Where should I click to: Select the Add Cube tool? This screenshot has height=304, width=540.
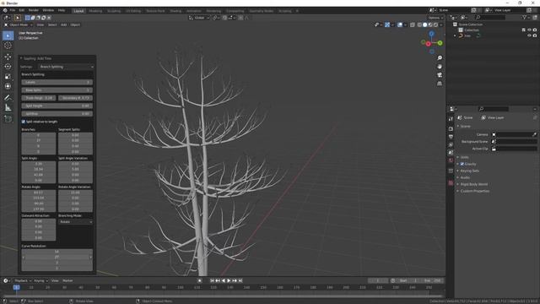coord(8,119)
